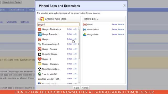Click the Google+ Tweaks app icon
168x94 pixels.
[x=40, y=49]
